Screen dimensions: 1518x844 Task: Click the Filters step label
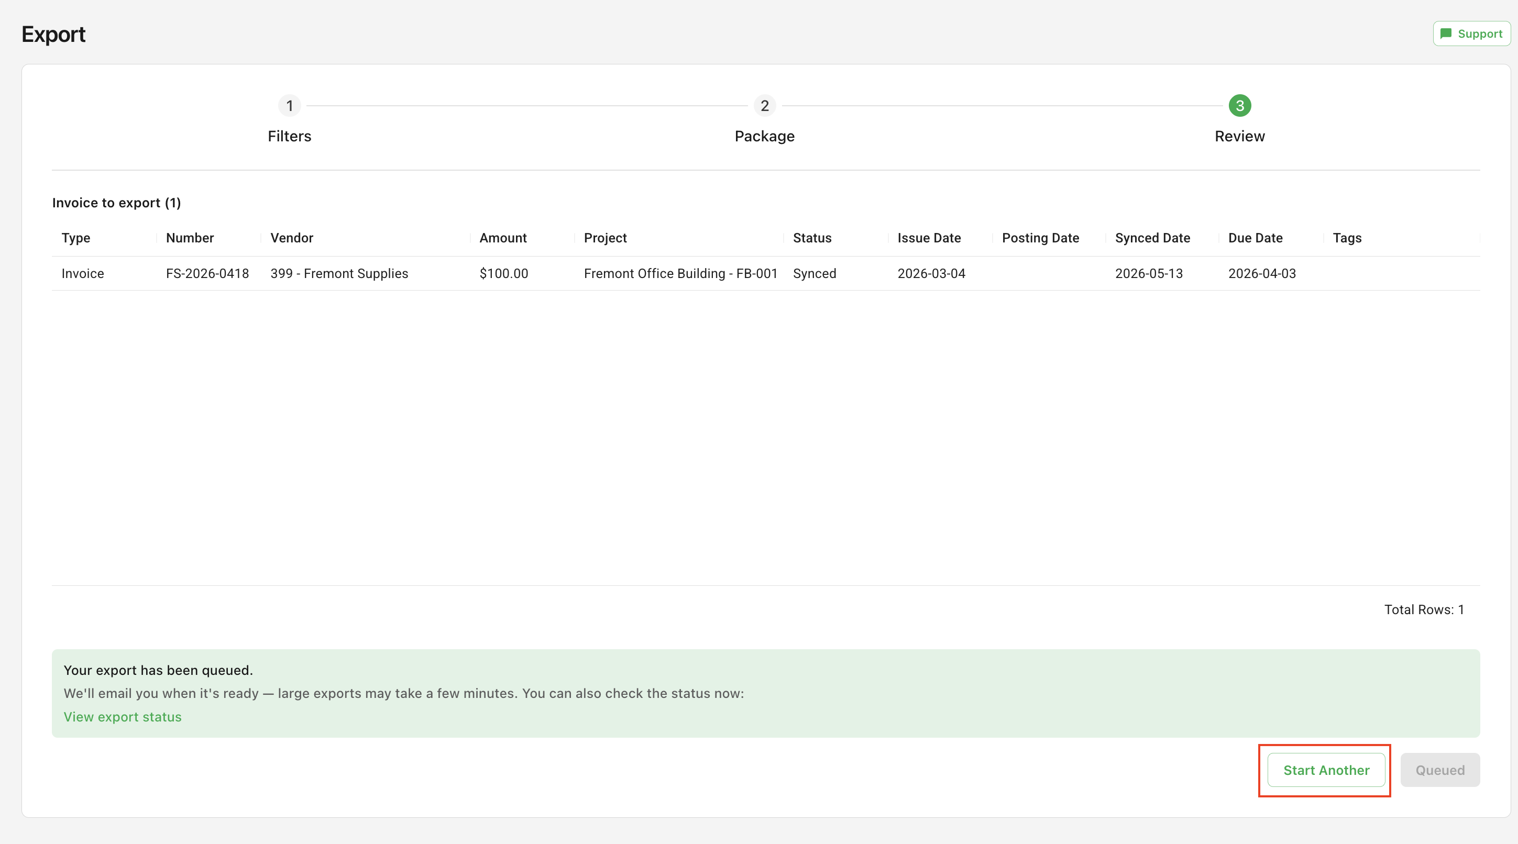click(x=289, y=136)
